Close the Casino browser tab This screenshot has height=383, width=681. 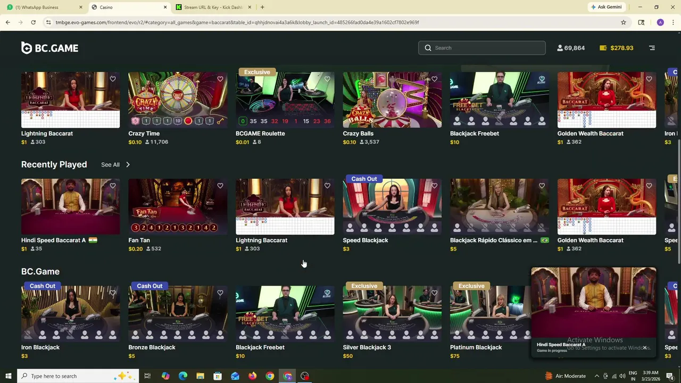(x=165, y=7)
